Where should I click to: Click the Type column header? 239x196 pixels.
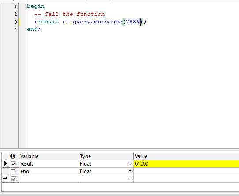click(x=106, y=156)
